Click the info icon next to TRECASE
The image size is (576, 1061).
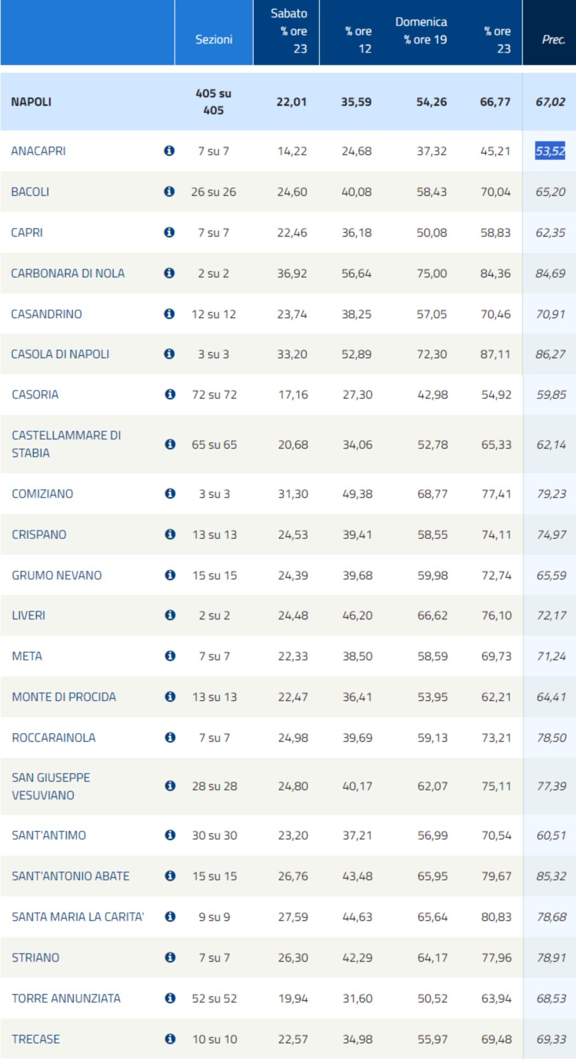pyautogui.click(x=170, y=1039)
